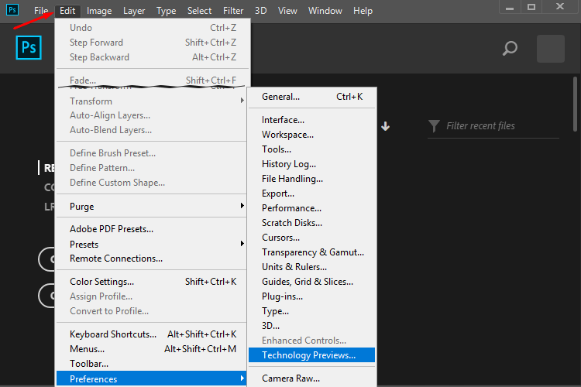Open the View menu
Viewport: 581px width, 387px height.
[x=287, y=11]
